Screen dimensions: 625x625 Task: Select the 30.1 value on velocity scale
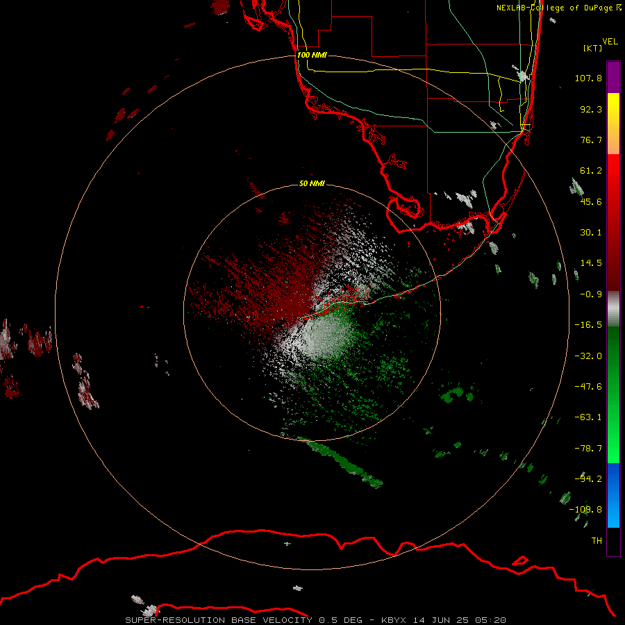click(x=591, y=233)
